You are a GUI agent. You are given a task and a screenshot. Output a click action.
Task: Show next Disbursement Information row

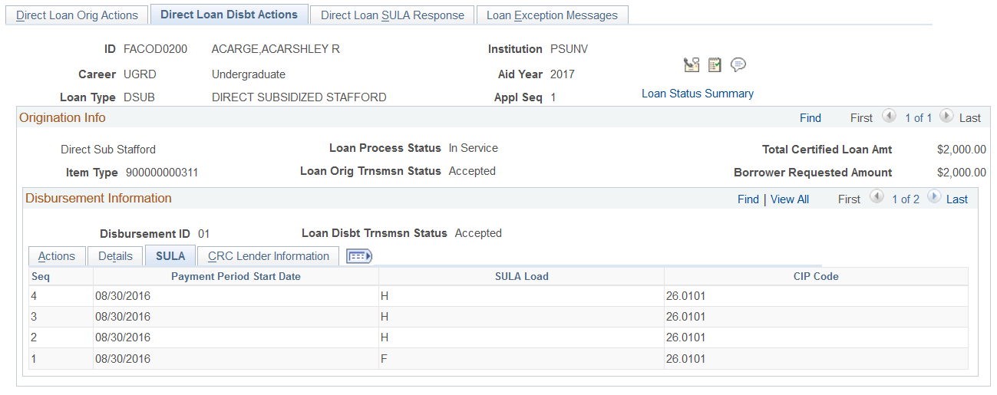coord(933,198)
